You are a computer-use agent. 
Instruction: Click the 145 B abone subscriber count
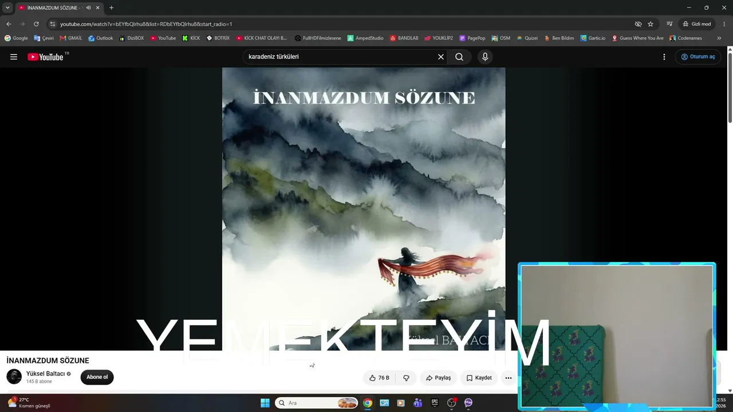point(39,382)
